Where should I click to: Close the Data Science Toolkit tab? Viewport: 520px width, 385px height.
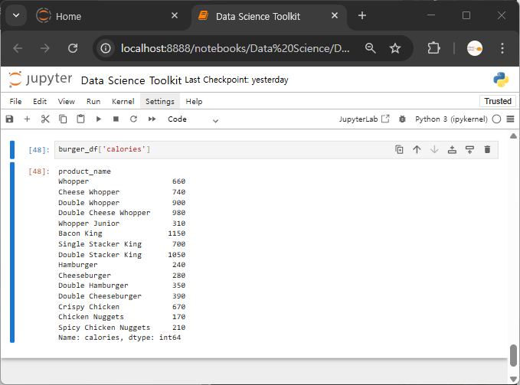pos(335,15)
